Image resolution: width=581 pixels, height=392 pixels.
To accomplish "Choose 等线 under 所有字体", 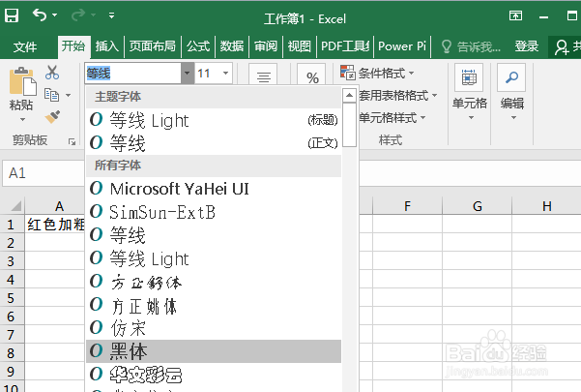I will (x=214, y=235).
